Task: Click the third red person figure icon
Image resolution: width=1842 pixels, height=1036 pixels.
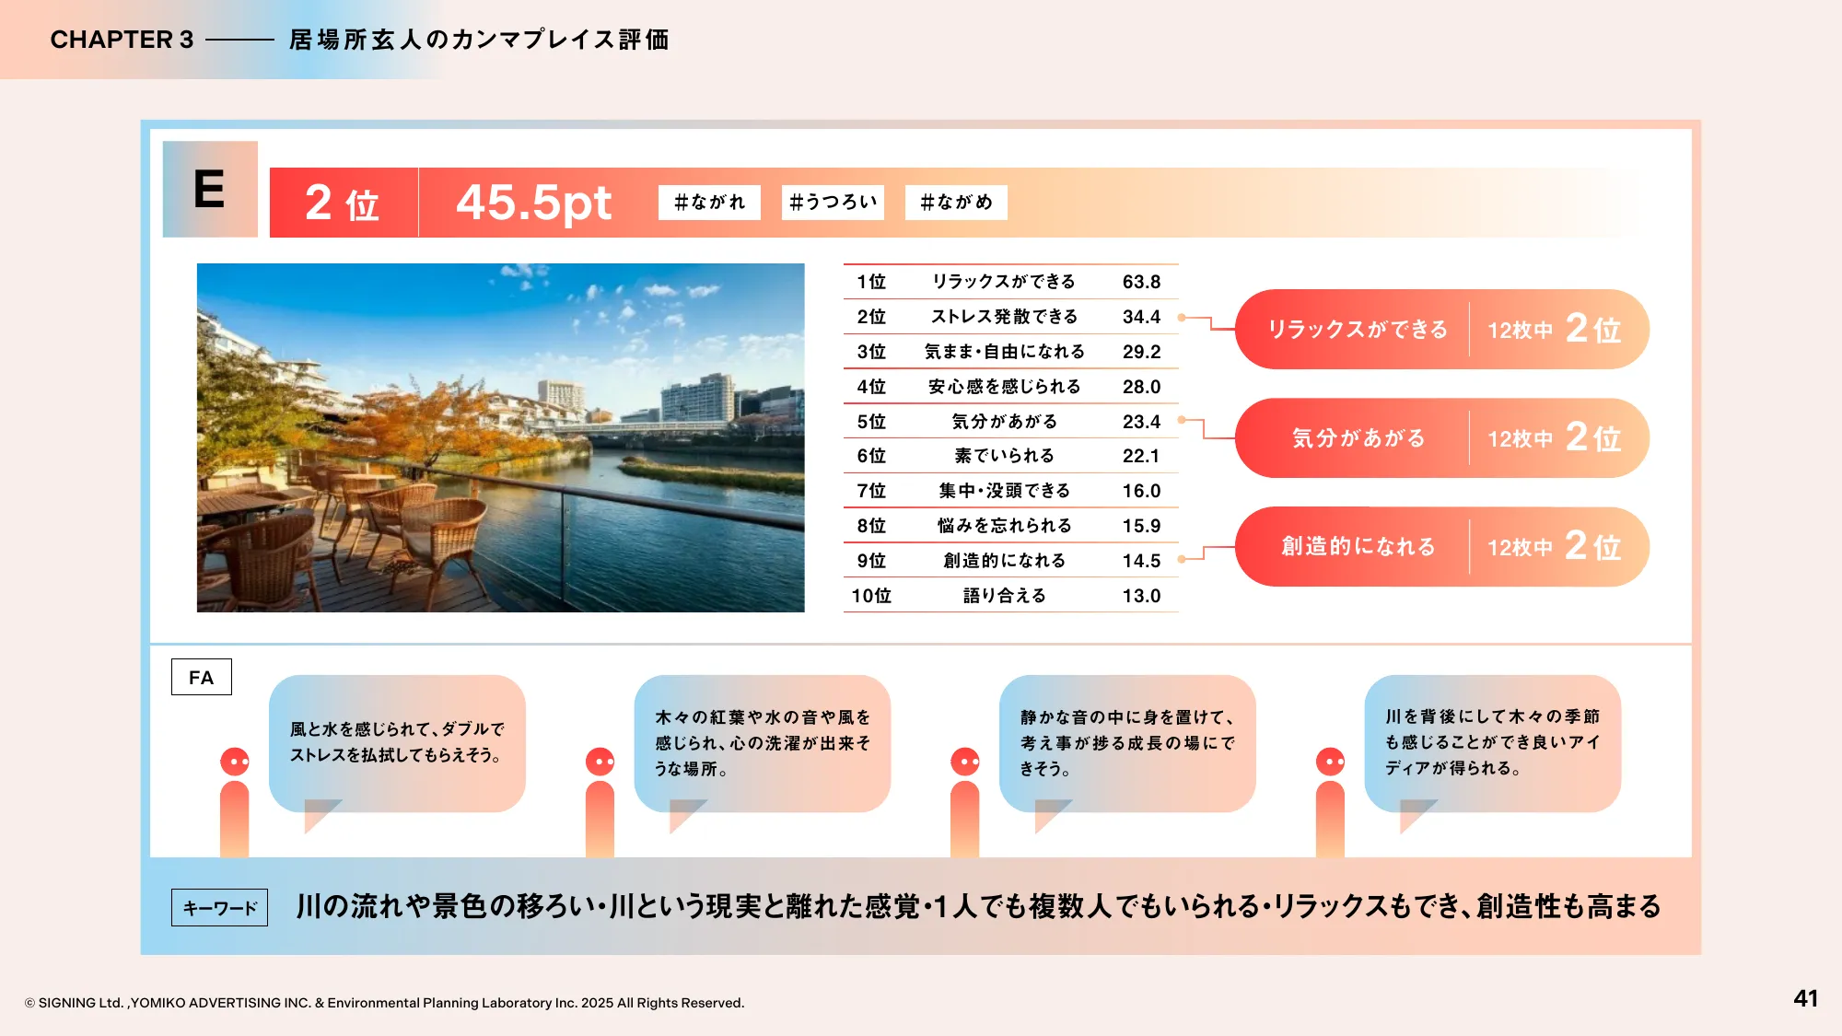Action: (964, 801)
